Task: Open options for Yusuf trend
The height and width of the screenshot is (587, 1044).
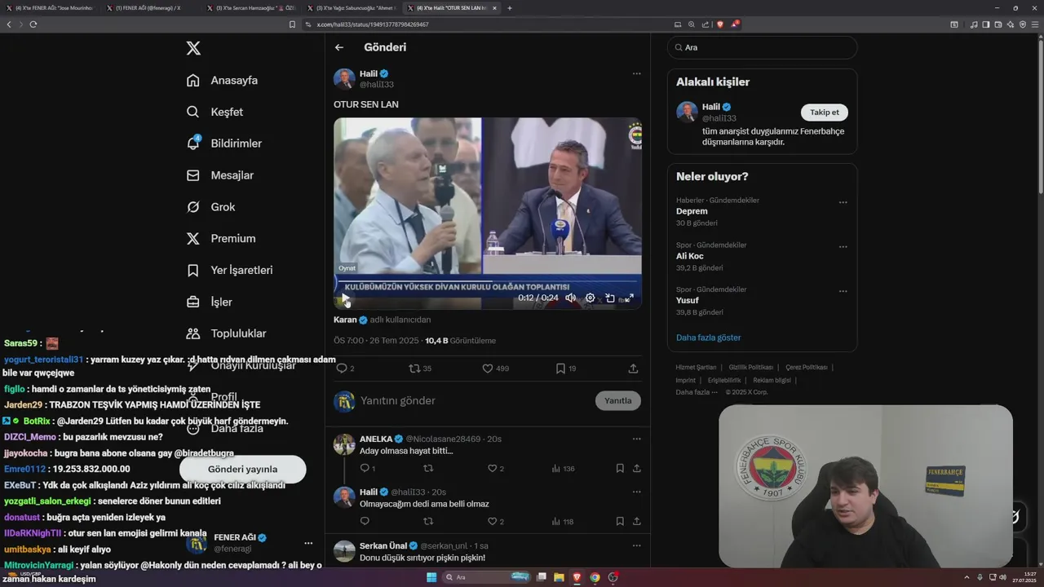Action: [843, 291]
